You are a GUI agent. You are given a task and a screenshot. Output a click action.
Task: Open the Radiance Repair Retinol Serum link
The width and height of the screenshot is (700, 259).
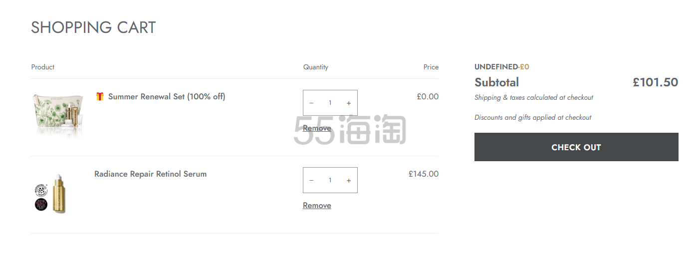click(x=150, y=174)
